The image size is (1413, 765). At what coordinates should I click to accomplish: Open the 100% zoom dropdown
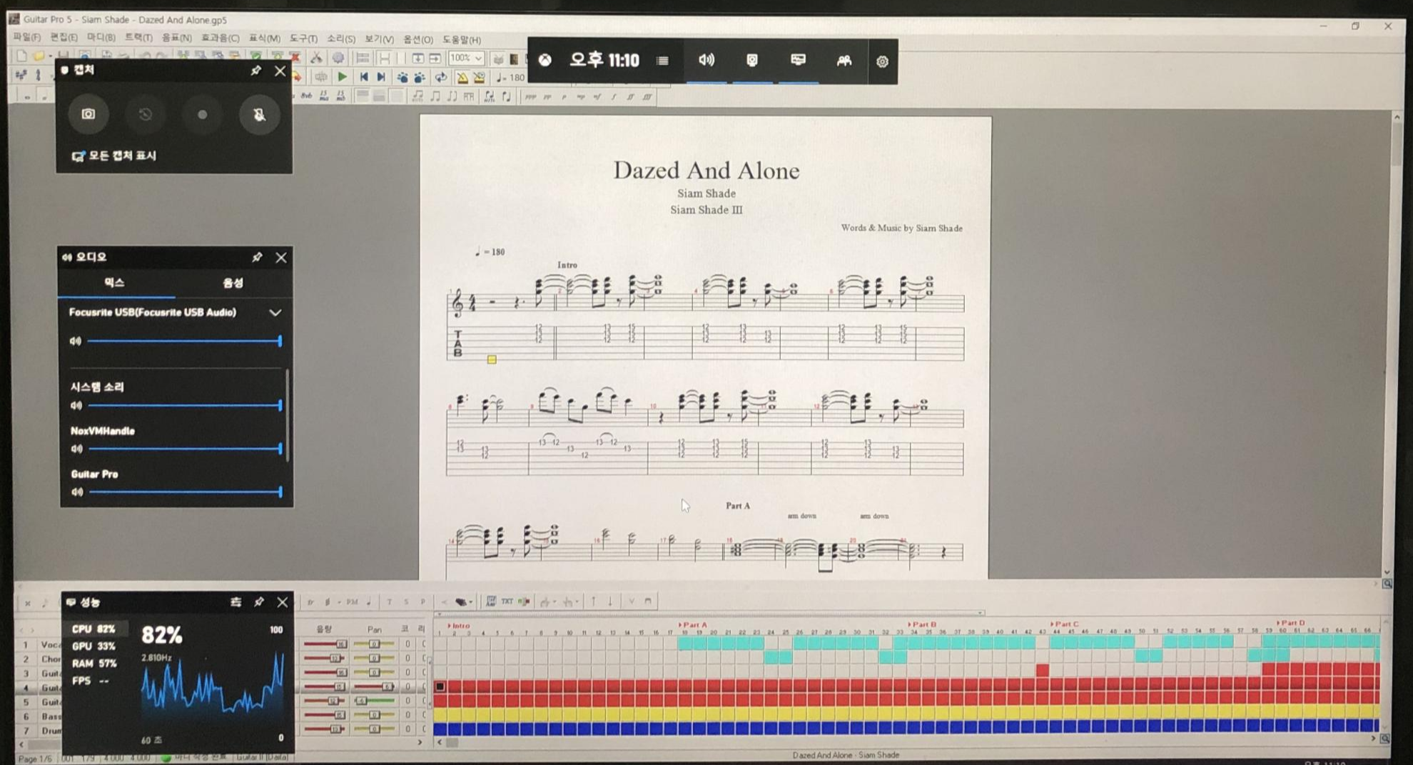(467, 59)
